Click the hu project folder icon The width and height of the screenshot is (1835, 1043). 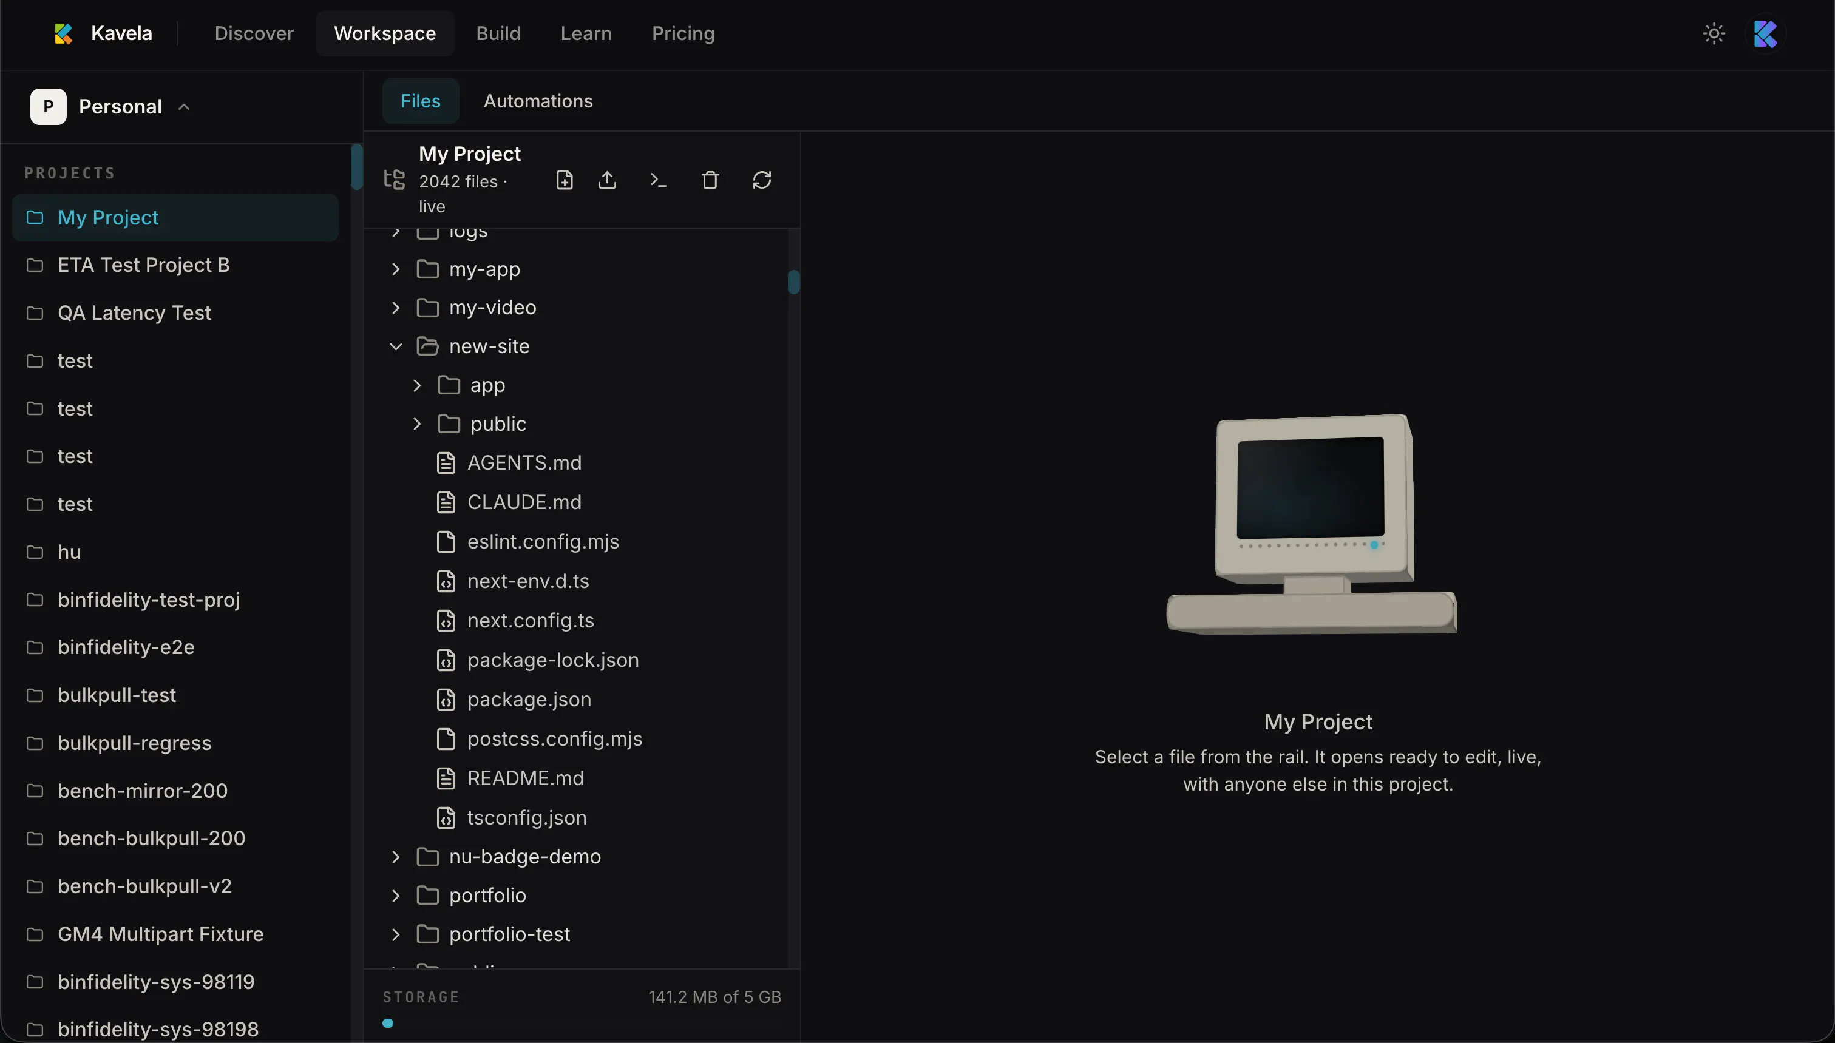tap(35, 552)
